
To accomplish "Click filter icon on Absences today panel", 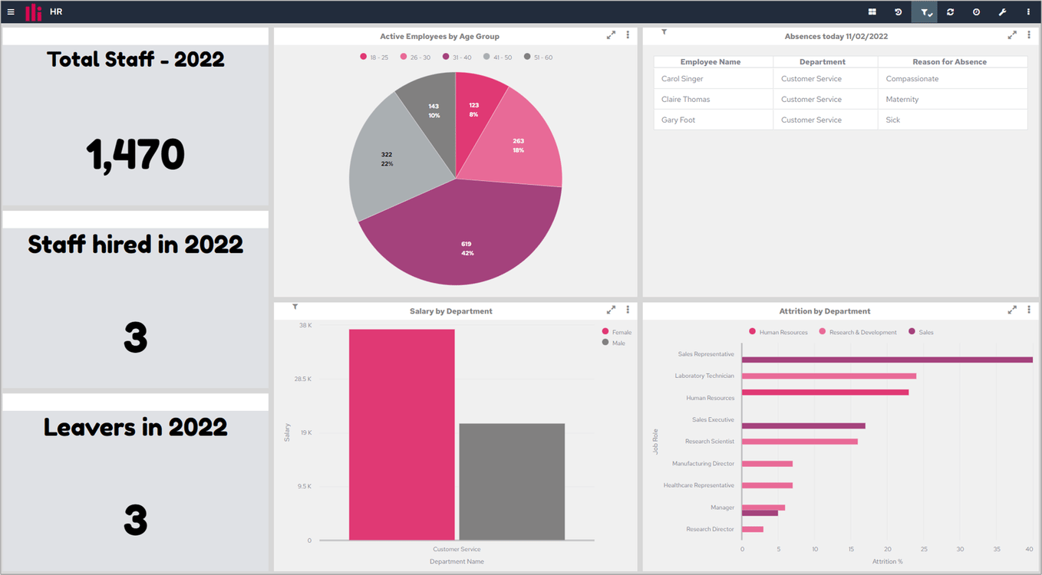I will [x=664, y=32].
